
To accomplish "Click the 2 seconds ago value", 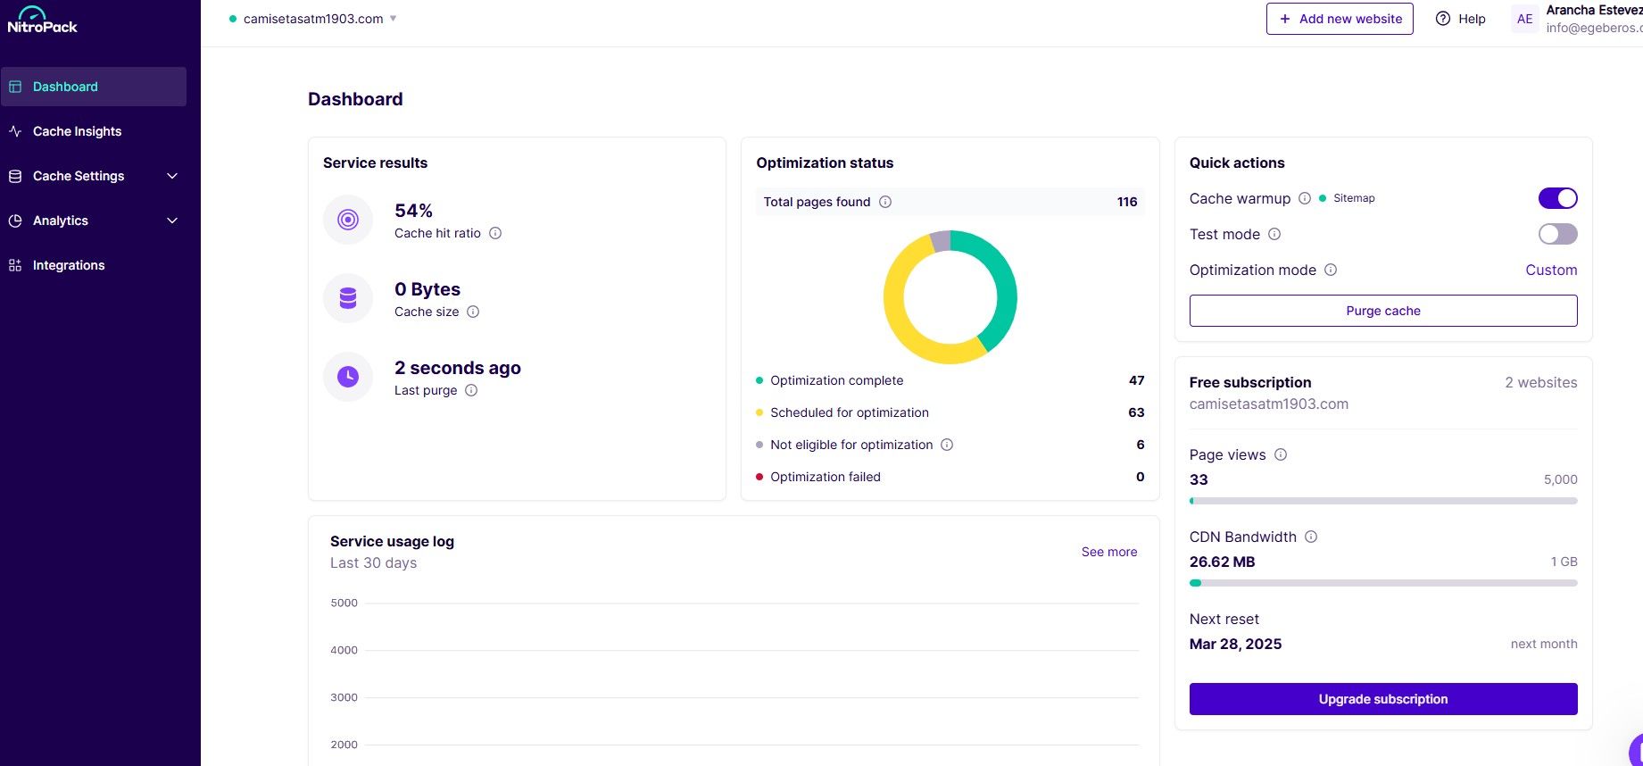I will [x=458, y=368].
